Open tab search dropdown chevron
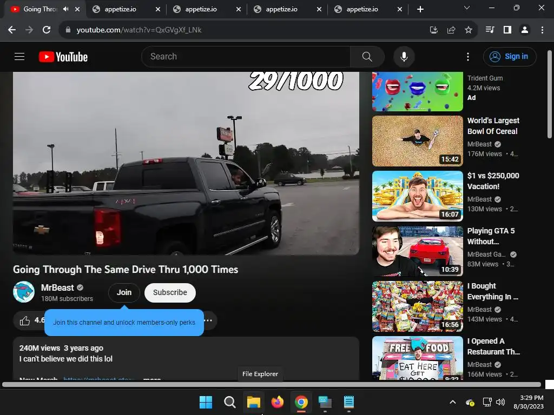Image resolution: width=554 pixels, height=415 pixels. [x=467, y=8]
